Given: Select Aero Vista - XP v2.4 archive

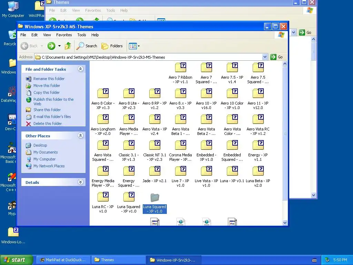Looking at the screenshot, I should (155, 125).
